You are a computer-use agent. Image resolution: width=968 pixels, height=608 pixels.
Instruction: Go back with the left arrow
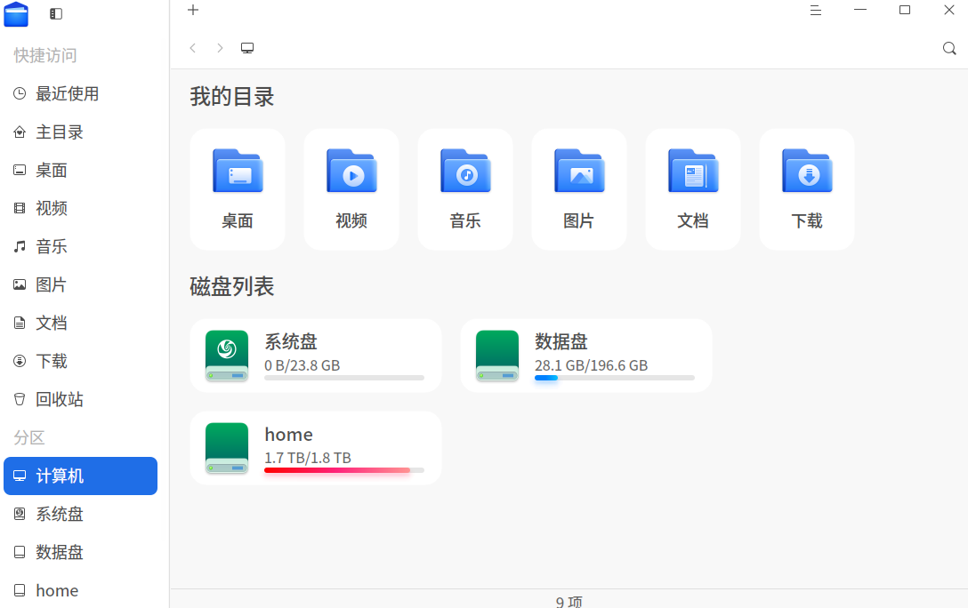click(192, 48)
